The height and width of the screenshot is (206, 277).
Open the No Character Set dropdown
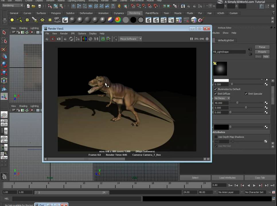[256, 192]
